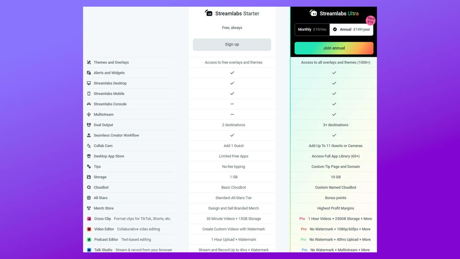Click the Streamlabs Mobile phone icon
Image resolution: width=460 pixels, height=259 pixels.
(89, 93)
